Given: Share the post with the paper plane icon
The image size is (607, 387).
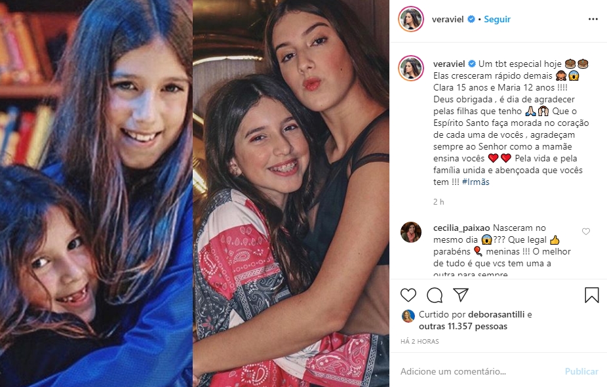Looking at the screenshot, I should point(461,295).
